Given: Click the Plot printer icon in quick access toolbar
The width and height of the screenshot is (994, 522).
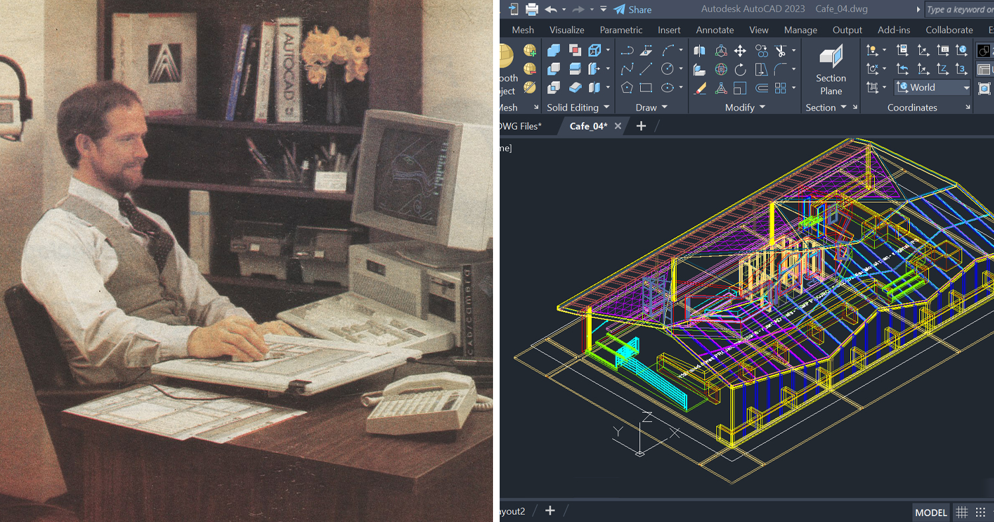Looking at the screenshot, I should coord(531,9).
